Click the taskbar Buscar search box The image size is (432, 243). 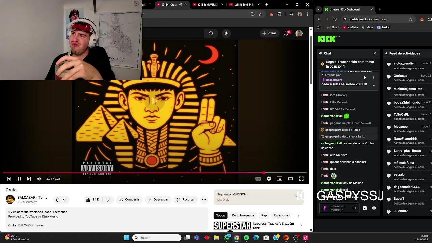tap(157, 238)
